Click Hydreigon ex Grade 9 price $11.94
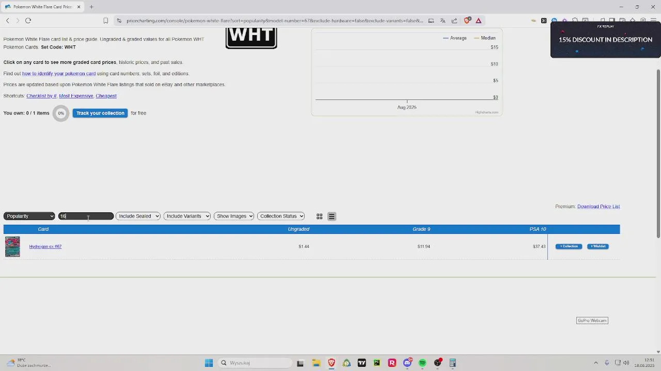 point(423,247)
